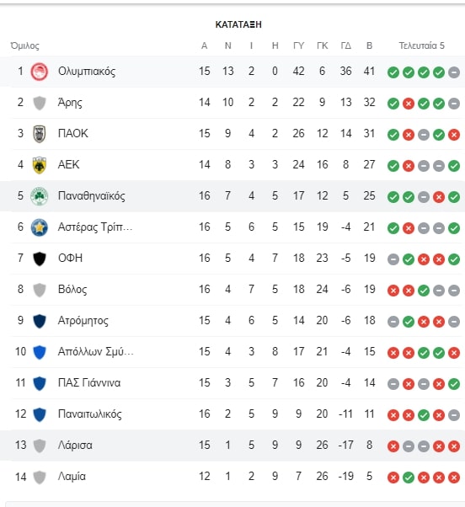Viewport: 465px width, 507px height.
Task: Click the ΠΑΟΚ team logo
Action: [x=39, y=134]
